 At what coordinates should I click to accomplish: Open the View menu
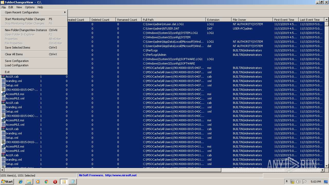19,7
